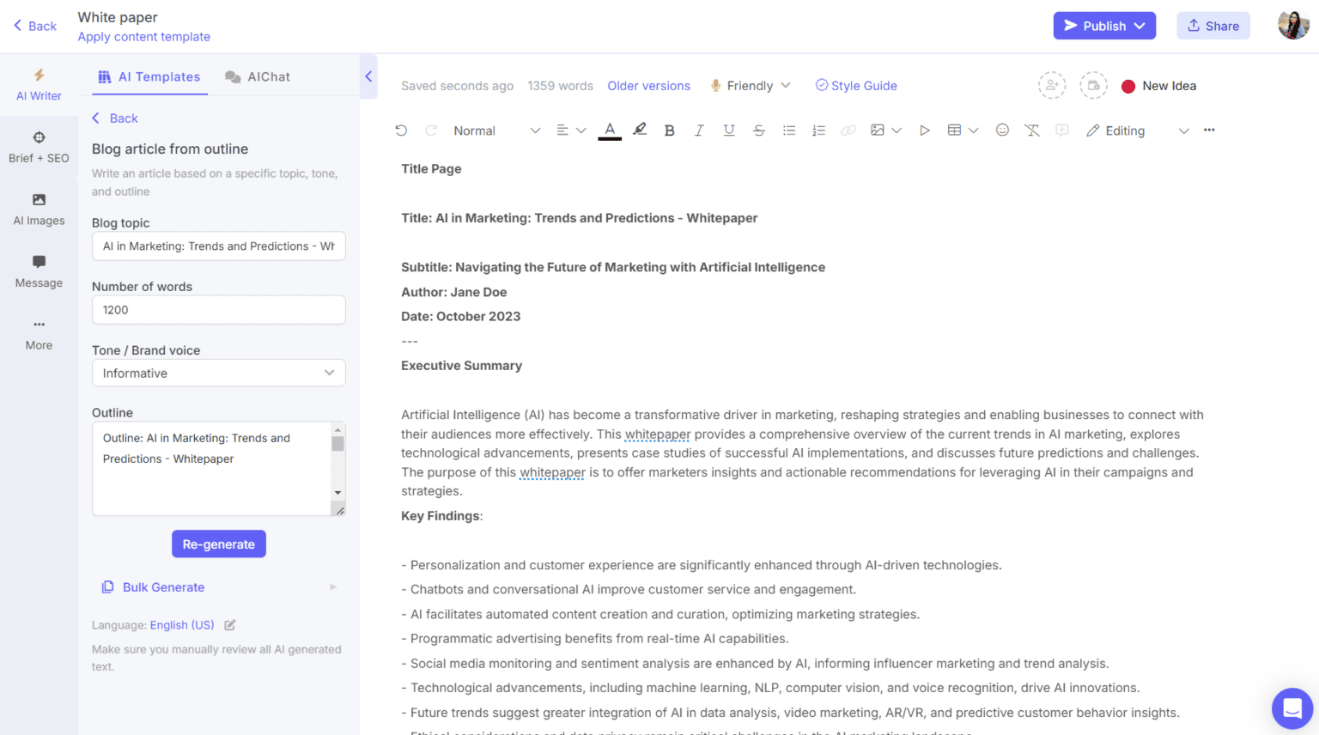Screen dimensions: 1319x735
Task: Select the AI Templates tab
Action: 149,76
